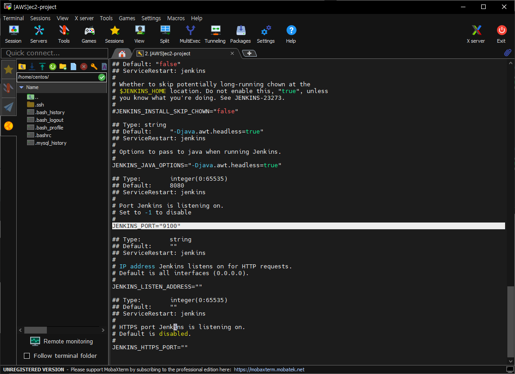Screen dimensions: 515x374
Task: Open a new tab with plus button
Action: 249,53
